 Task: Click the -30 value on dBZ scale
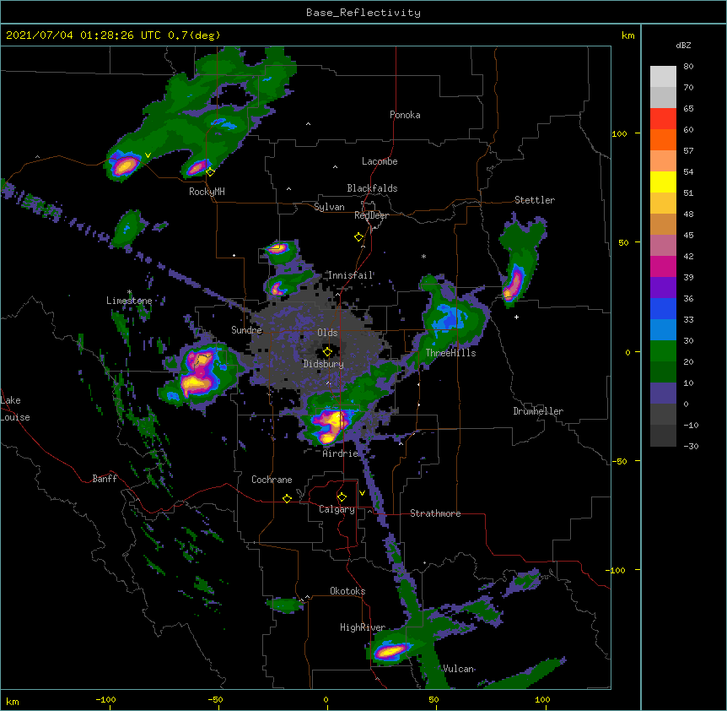pyautogui.click(x=691, y=446)
